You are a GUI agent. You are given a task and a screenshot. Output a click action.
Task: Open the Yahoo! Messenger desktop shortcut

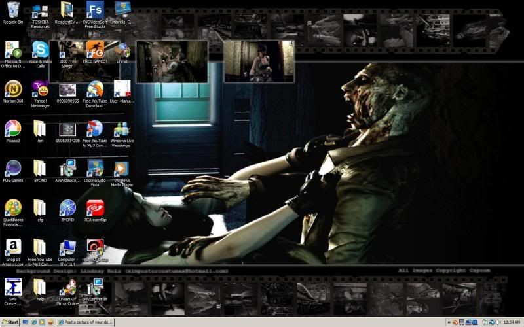[x=40, y=94]
